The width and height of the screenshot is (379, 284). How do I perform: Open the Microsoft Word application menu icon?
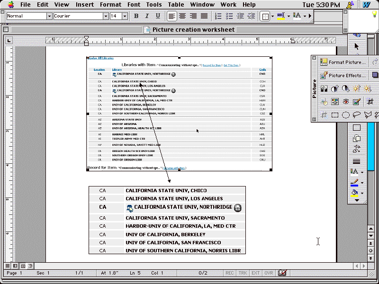366,5
